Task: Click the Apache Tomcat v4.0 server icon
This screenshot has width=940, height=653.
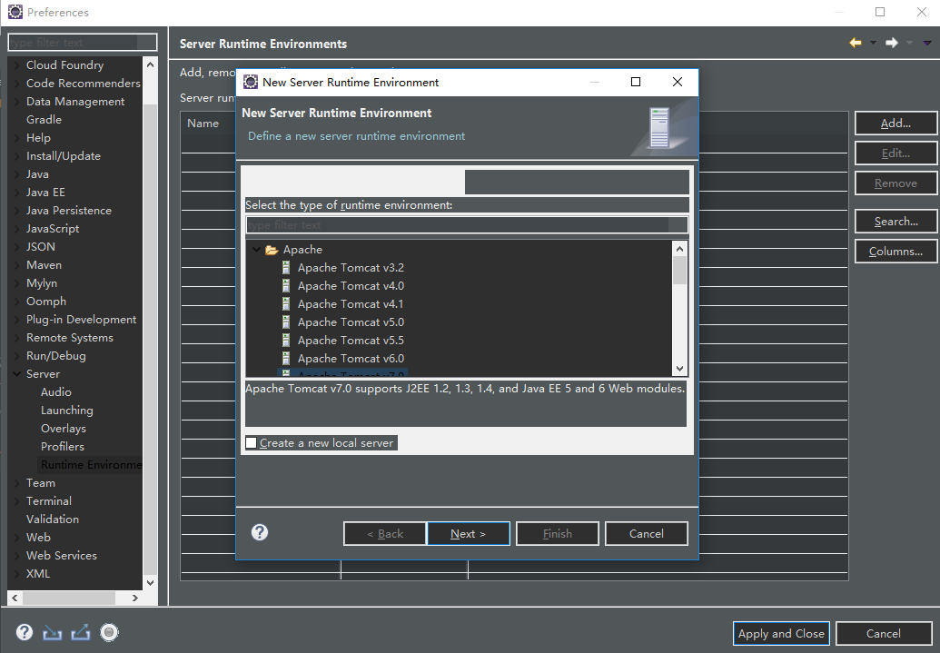Action: tap(286, 285)
